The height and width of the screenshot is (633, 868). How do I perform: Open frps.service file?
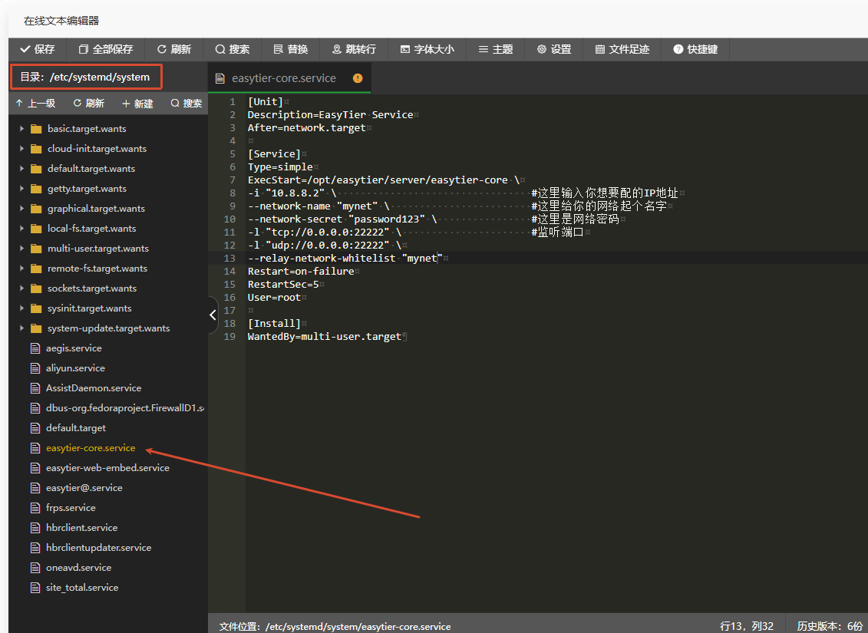(x=71, y=507)
